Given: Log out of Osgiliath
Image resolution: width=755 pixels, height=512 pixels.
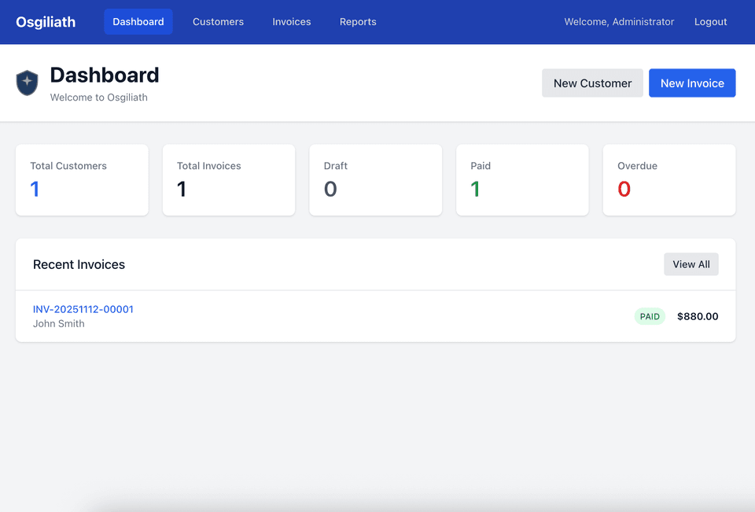Looking at the screenshot, I should [710, 22].
